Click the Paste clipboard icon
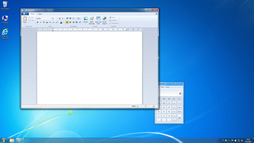This screenshot has width=254, height=143. [x=25, y=19]
